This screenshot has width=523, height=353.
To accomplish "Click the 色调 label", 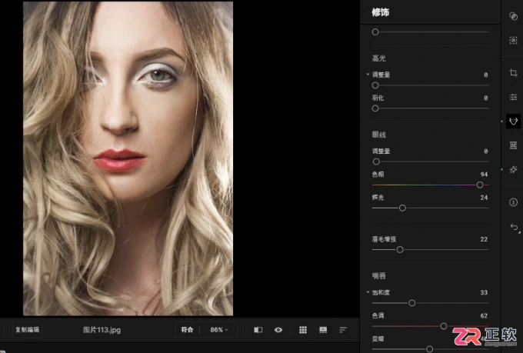I will 378,315.
